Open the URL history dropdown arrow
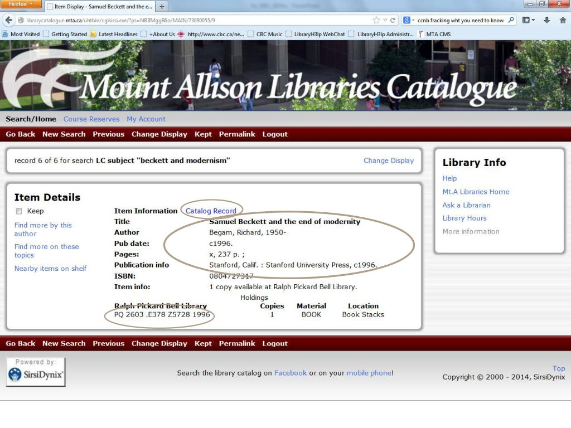This screenshot has height=428, width=571. (x=385, y=21)
